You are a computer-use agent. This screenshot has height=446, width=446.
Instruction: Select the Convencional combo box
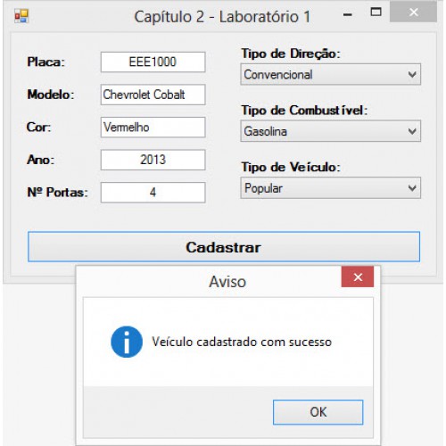point(330,74)
